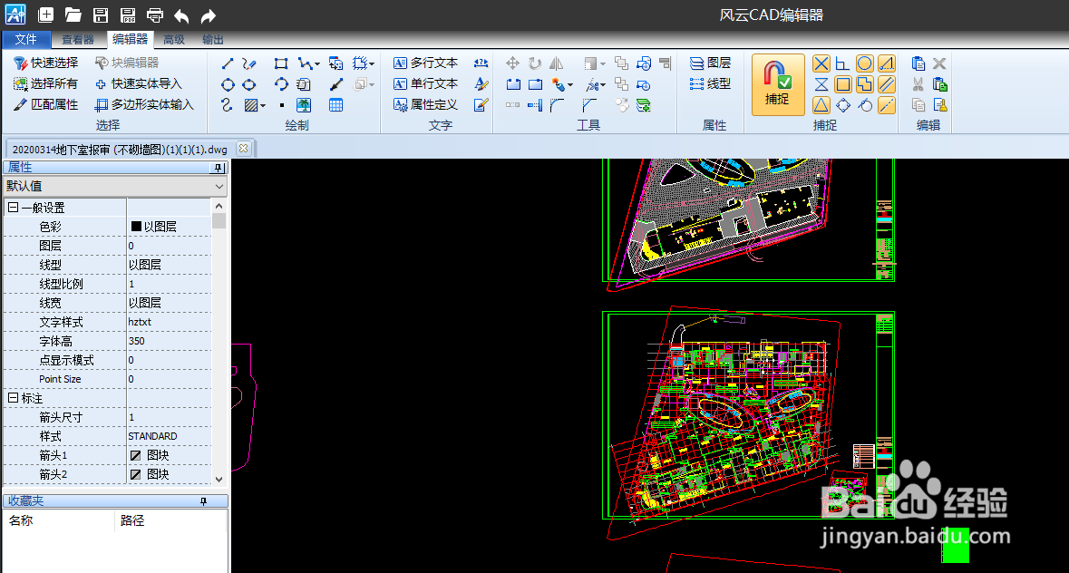Click the add layer green plus icon

click(644, 105)
